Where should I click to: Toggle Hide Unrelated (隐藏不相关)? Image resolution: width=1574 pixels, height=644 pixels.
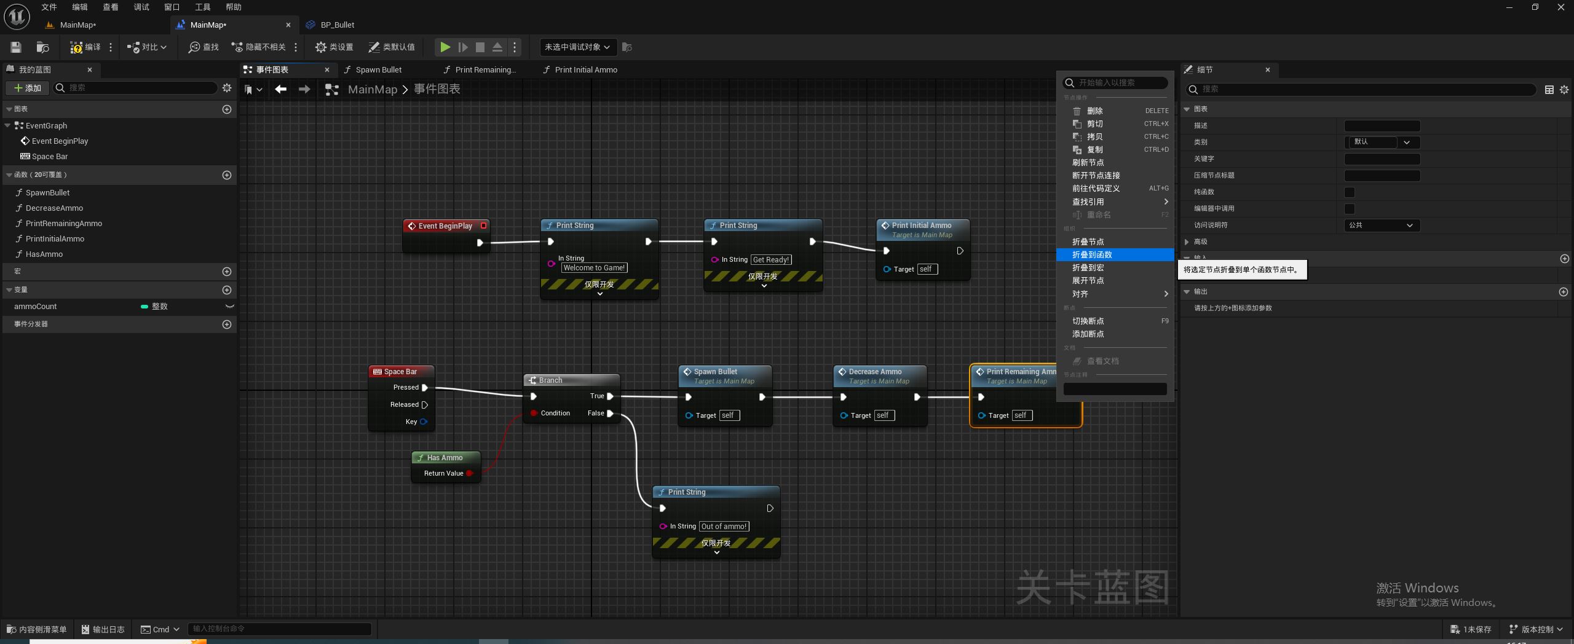[258, 47]
